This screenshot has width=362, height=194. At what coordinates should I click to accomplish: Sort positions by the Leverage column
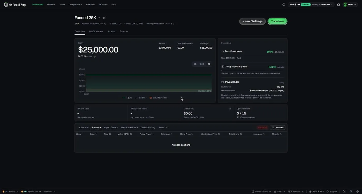(x=259, y=134)
